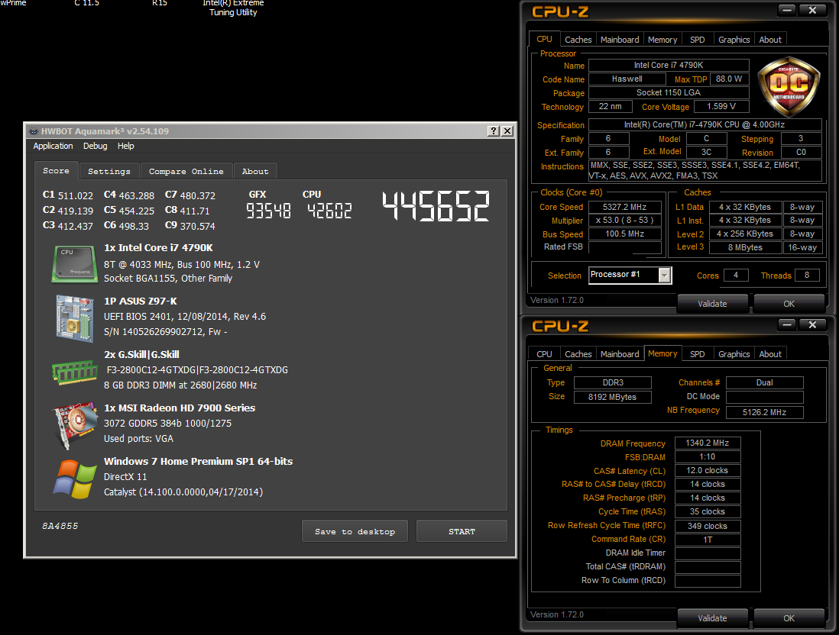The height and width of the screenshot is (635, 839).
Task: Click OK in upper CPU-Z window
Action: coord(789,304)
